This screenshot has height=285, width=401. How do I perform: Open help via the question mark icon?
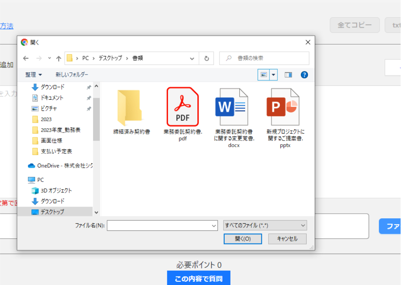[x=304, y=75]
